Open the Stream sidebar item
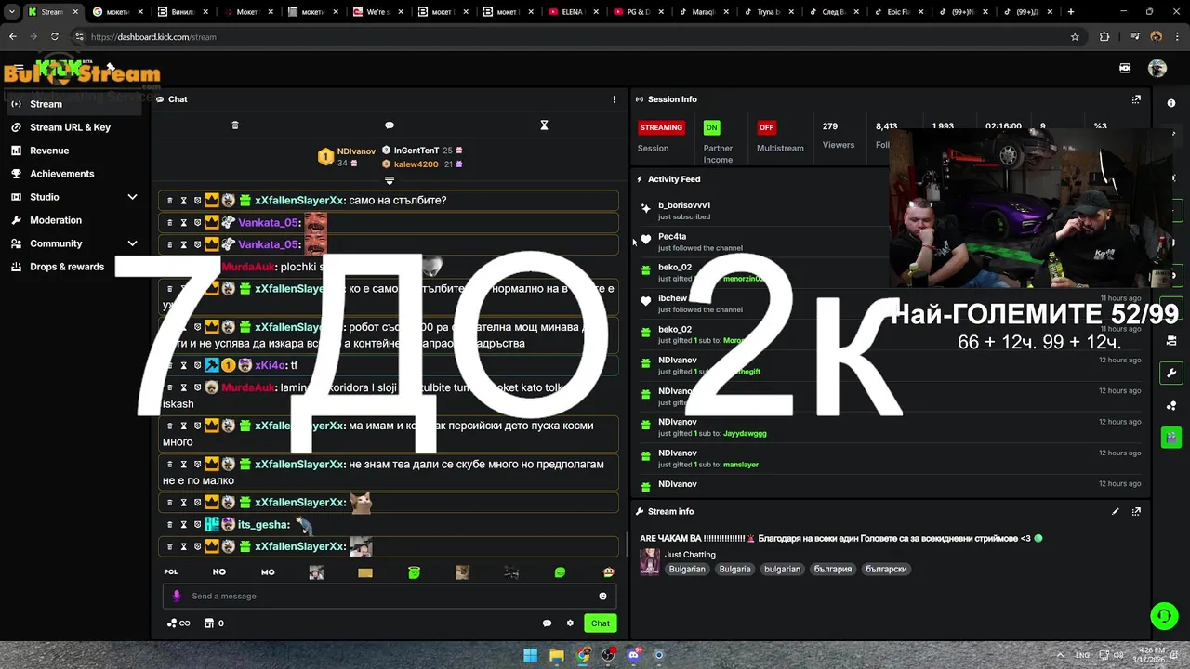This screenshot has height=669, width=1190. point(74,104)
